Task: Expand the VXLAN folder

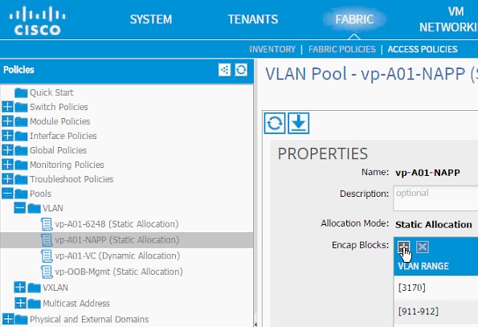Action: pyautogui.click(x=20, y=287)
